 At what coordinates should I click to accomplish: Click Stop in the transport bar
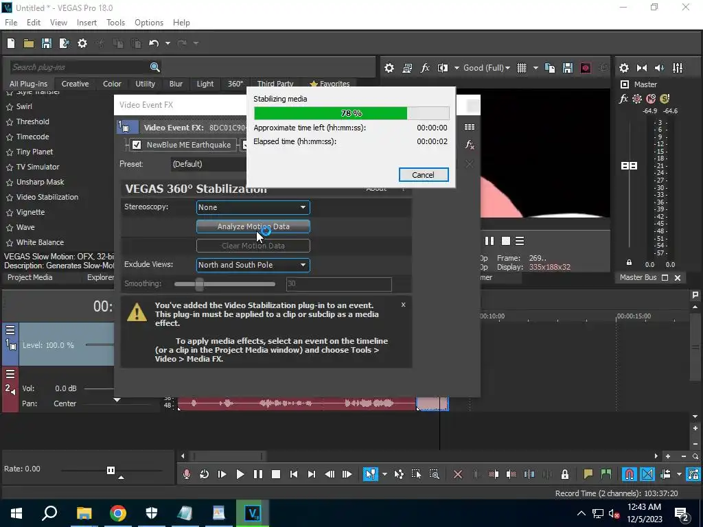point(276,474)
